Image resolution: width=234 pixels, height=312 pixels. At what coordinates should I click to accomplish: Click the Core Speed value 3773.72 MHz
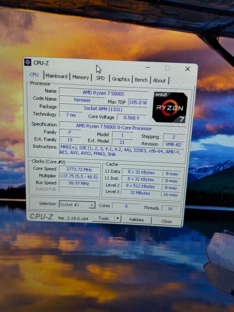pyautogui.click(x=79, y=170)
